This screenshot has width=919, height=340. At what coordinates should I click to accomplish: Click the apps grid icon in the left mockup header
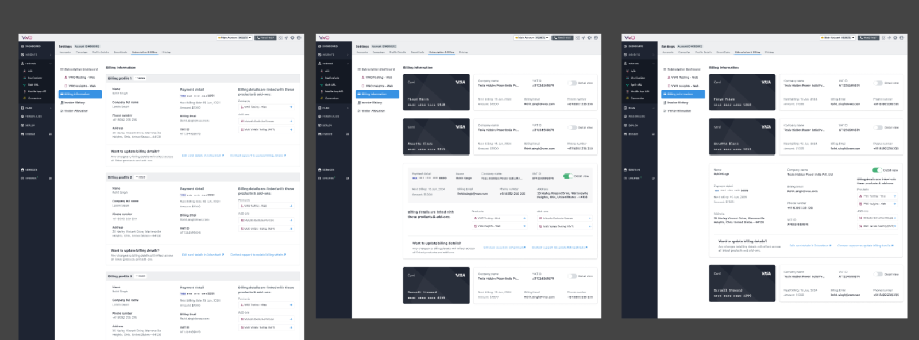pyautogui.click(x=280, y=37)
